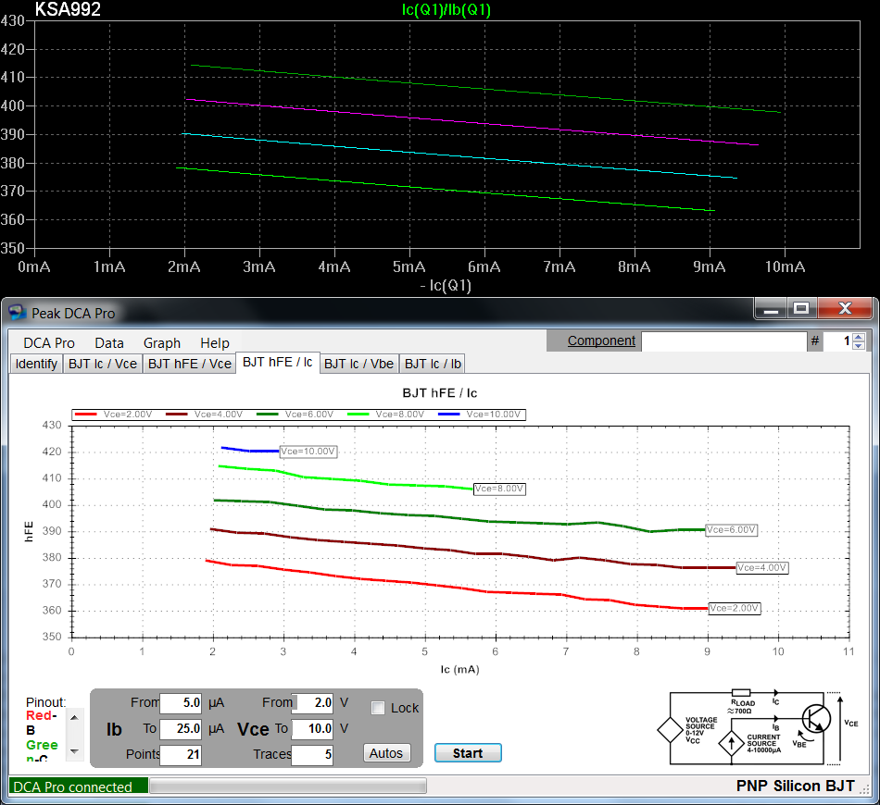
Task: Click the component number field showing 1
Action: pos(838,341)
